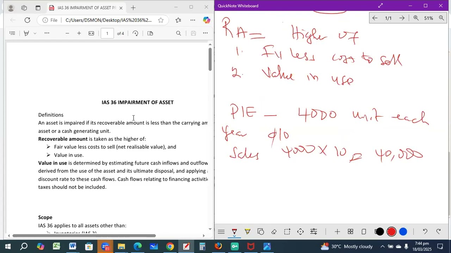Select the PDF highlight tool
The image size is (451, 253).
point(26,33)
